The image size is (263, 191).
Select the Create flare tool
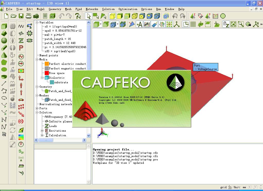(4, 33)
